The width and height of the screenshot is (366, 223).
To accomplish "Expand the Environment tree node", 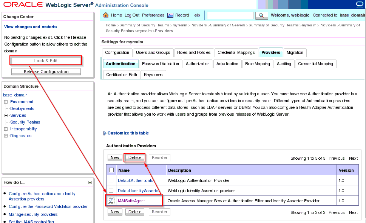I will tap(6, 102).
